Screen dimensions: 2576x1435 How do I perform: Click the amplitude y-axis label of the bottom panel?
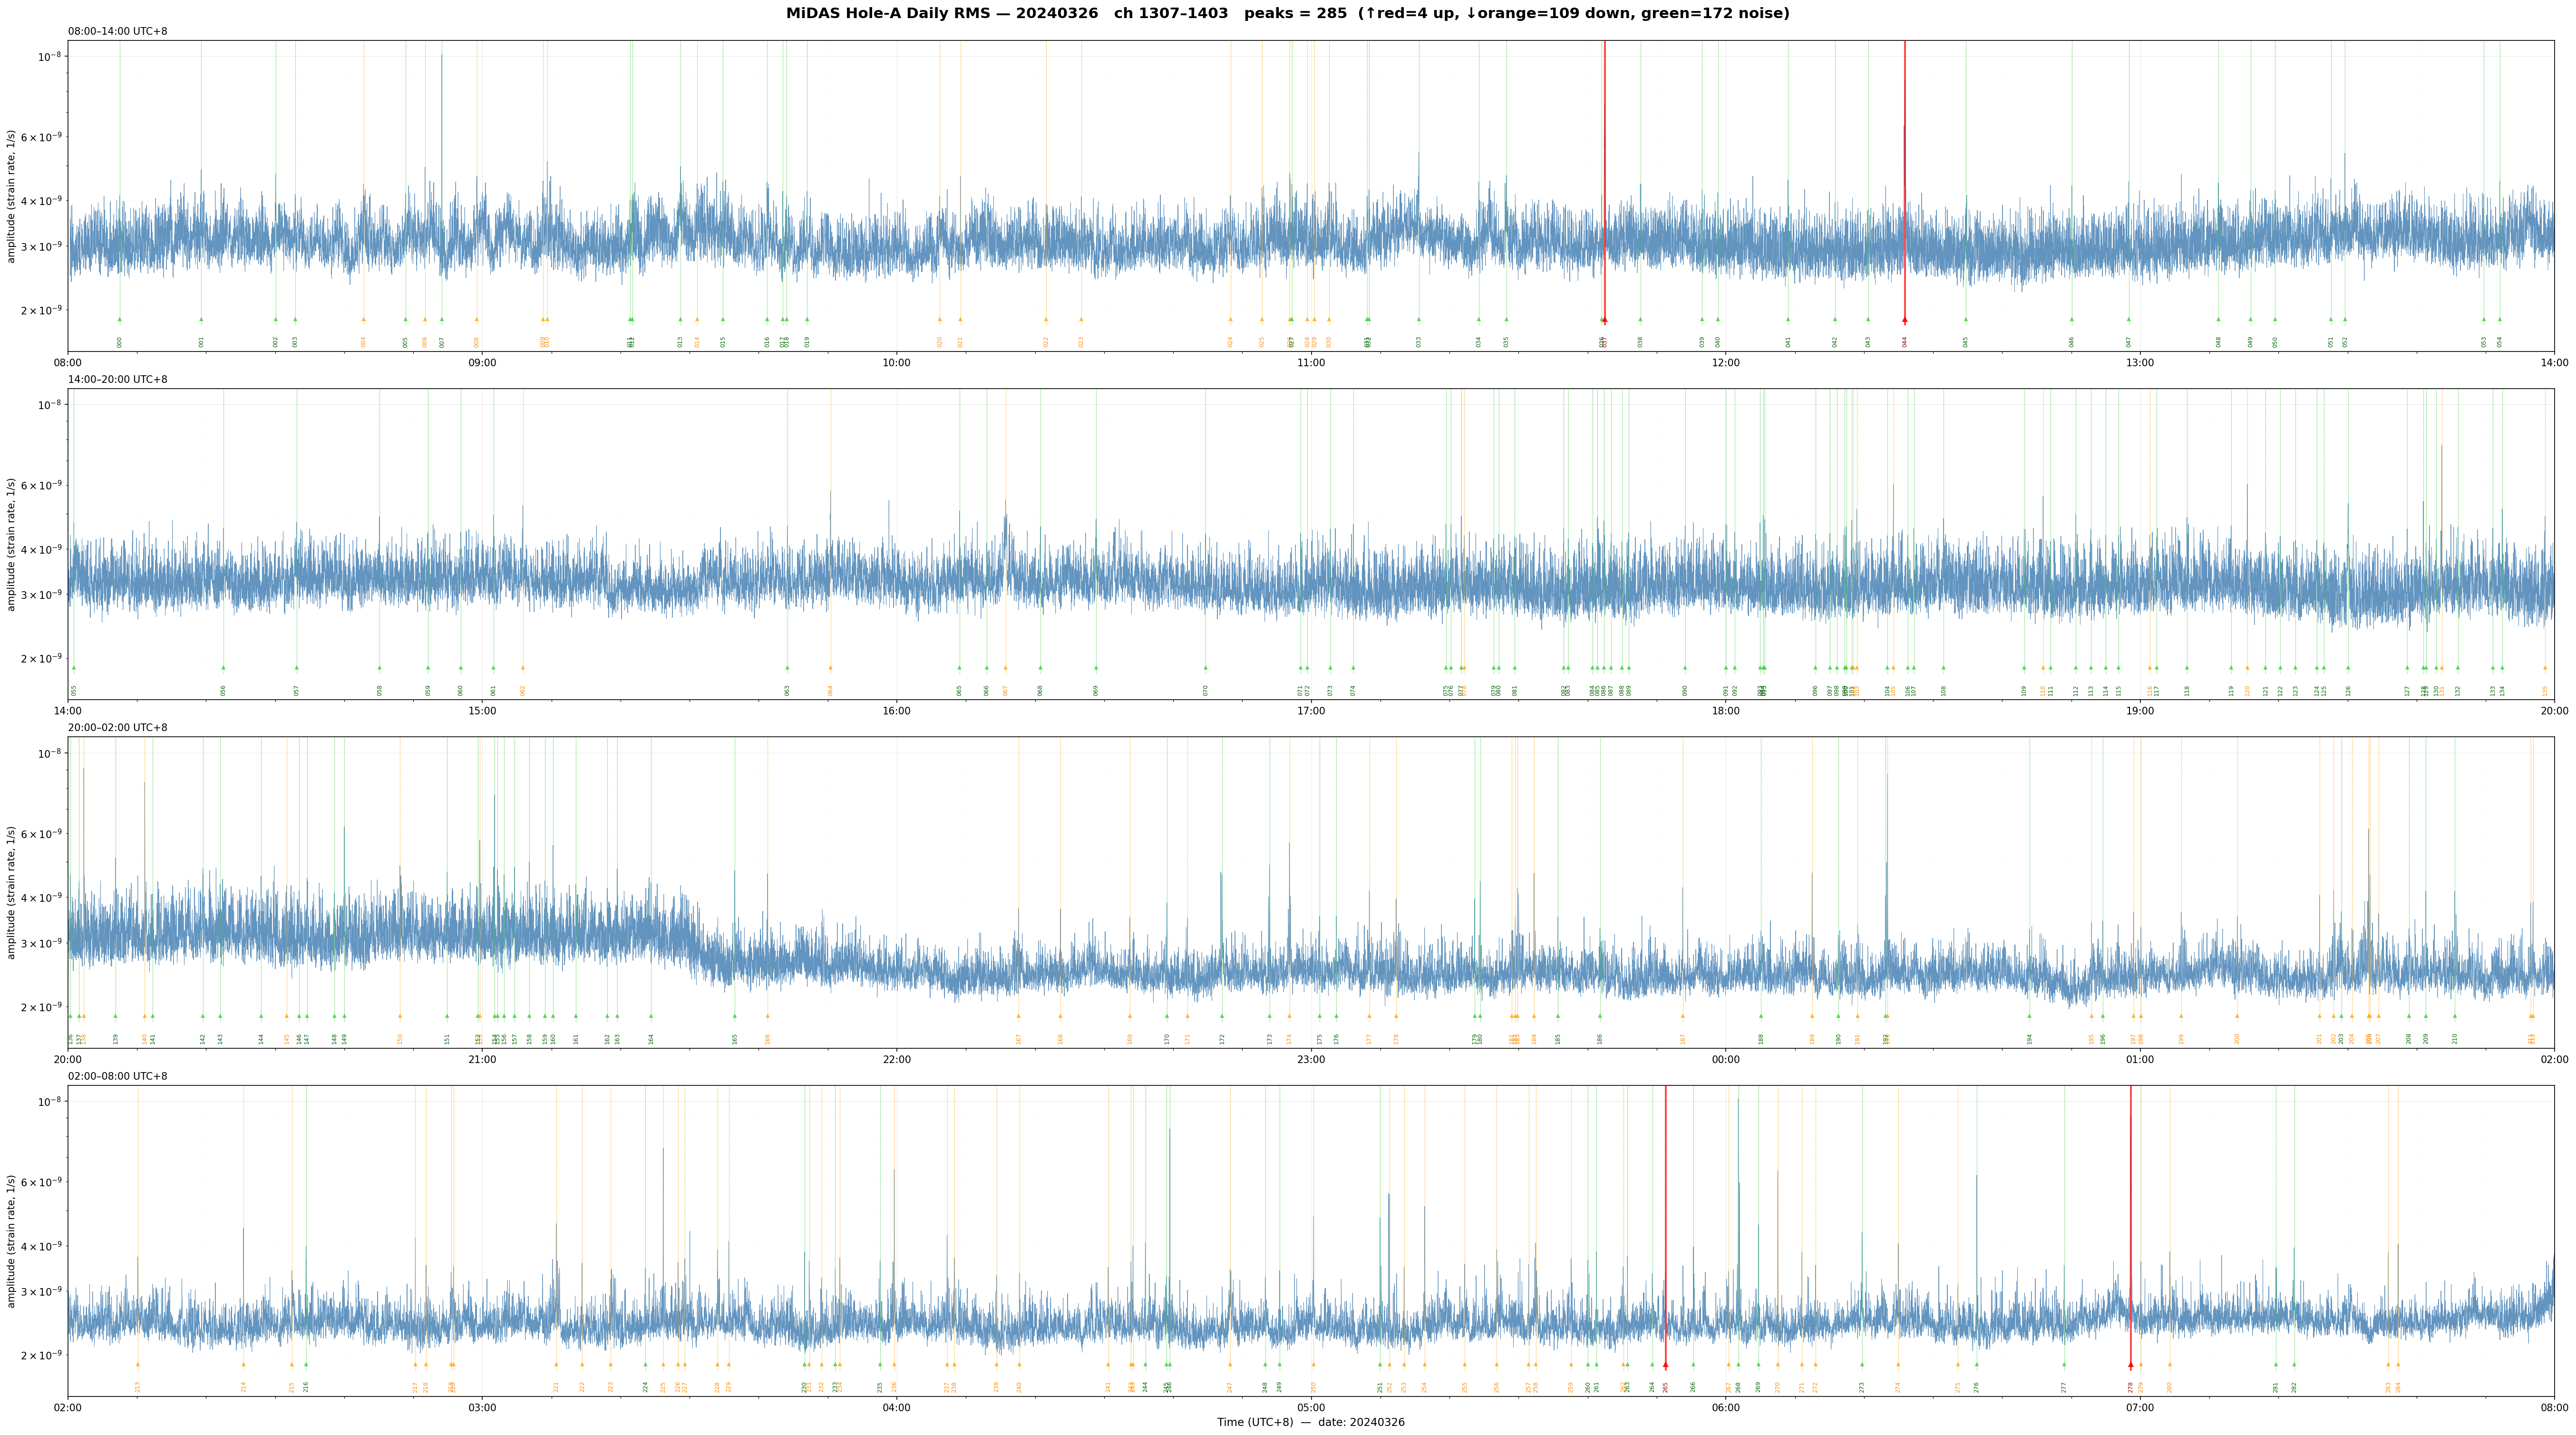point(11,1241)
